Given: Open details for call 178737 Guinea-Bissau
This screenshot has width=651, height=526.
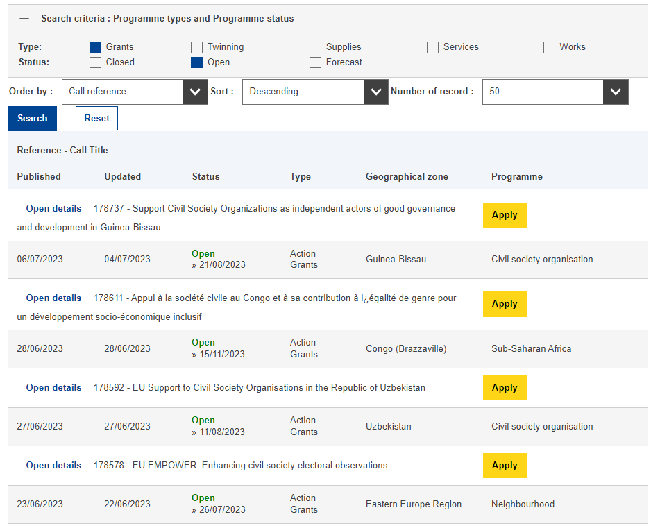Looking at the screenshot, I should [x=53, y=209].
